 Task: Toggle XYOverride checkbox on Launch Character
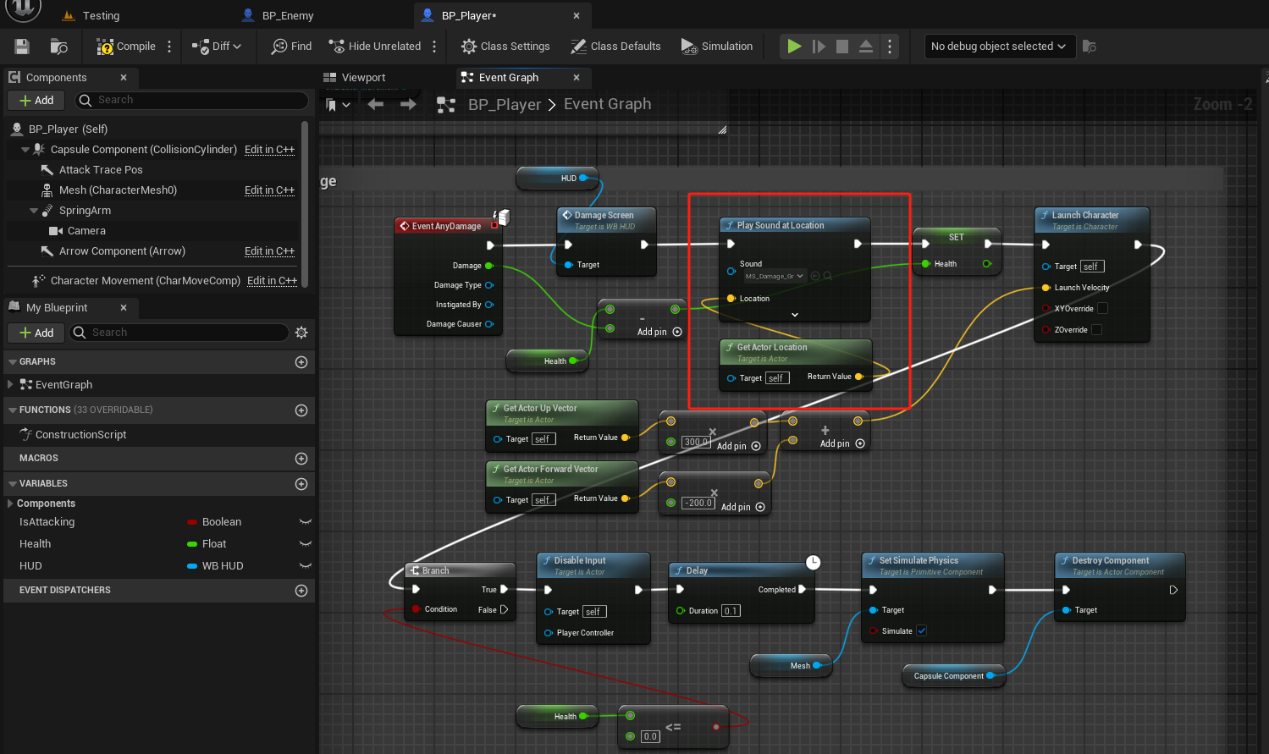[1102, 309]
